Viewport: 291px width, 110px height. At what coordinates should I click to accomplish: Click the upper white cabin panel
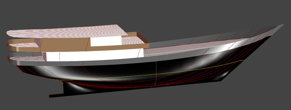[x=106, y=41]
